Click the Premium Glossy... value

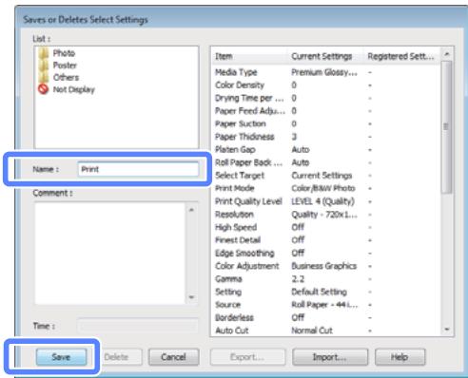coord(324,72)
